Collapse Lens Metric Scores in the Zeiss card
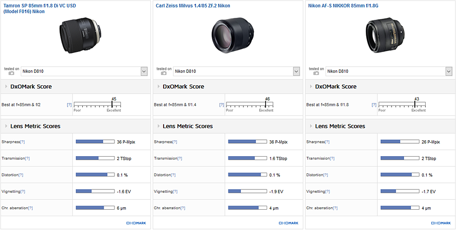The width and height of the screenshot is (456, 230). click(159, 126)
